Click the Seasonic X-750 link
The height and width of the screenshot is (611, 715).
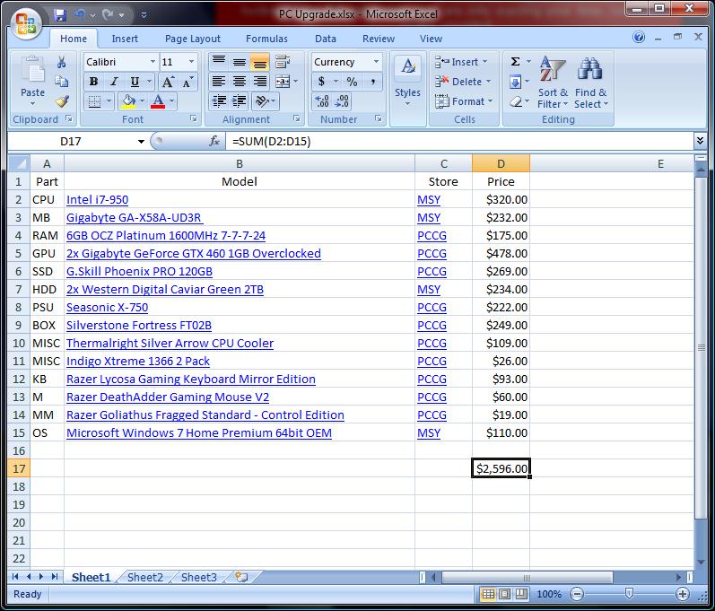(107, 308)
